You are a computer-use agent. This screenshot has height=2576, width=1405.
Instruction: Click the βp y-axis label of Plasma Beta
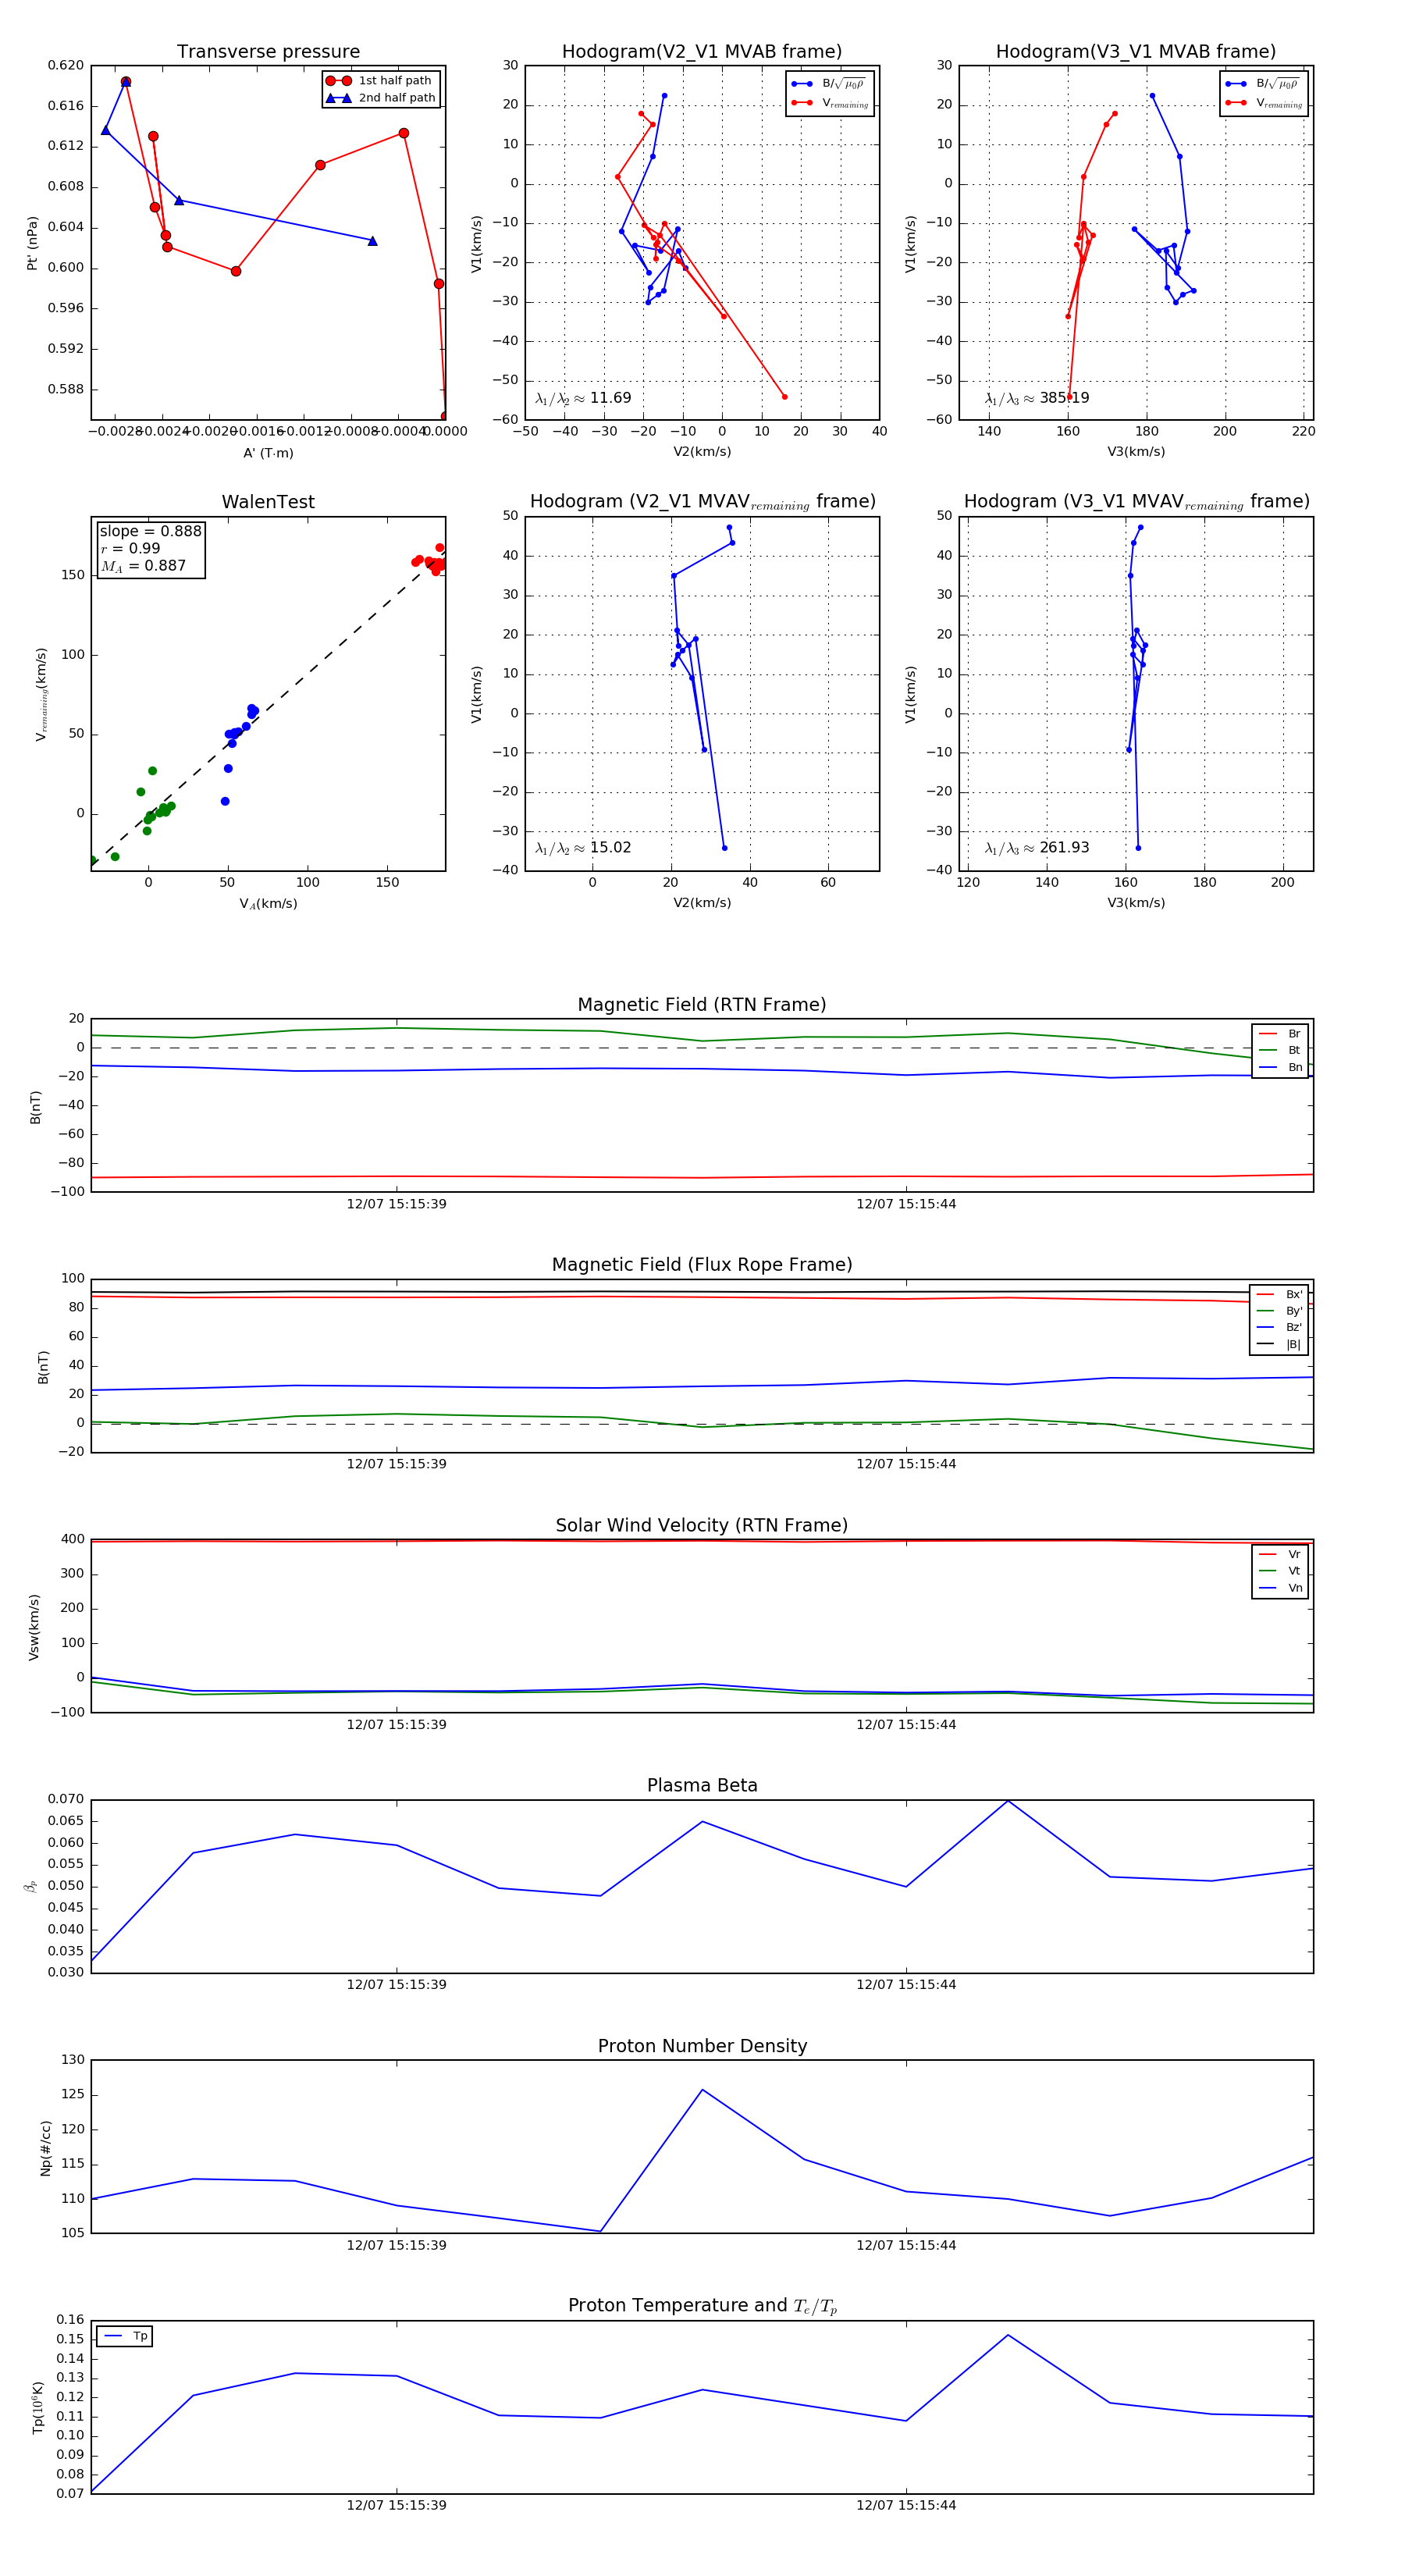pos(30,1886)
